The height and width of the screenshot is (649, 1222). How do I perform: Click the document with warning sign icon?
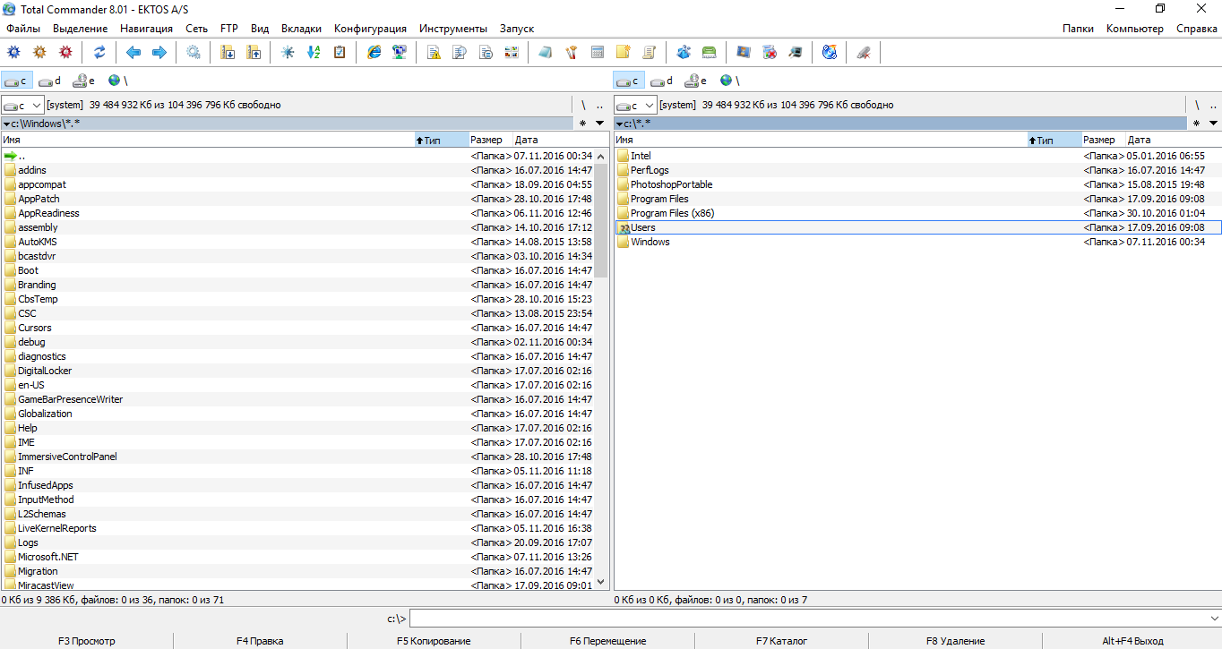(434, 53)
